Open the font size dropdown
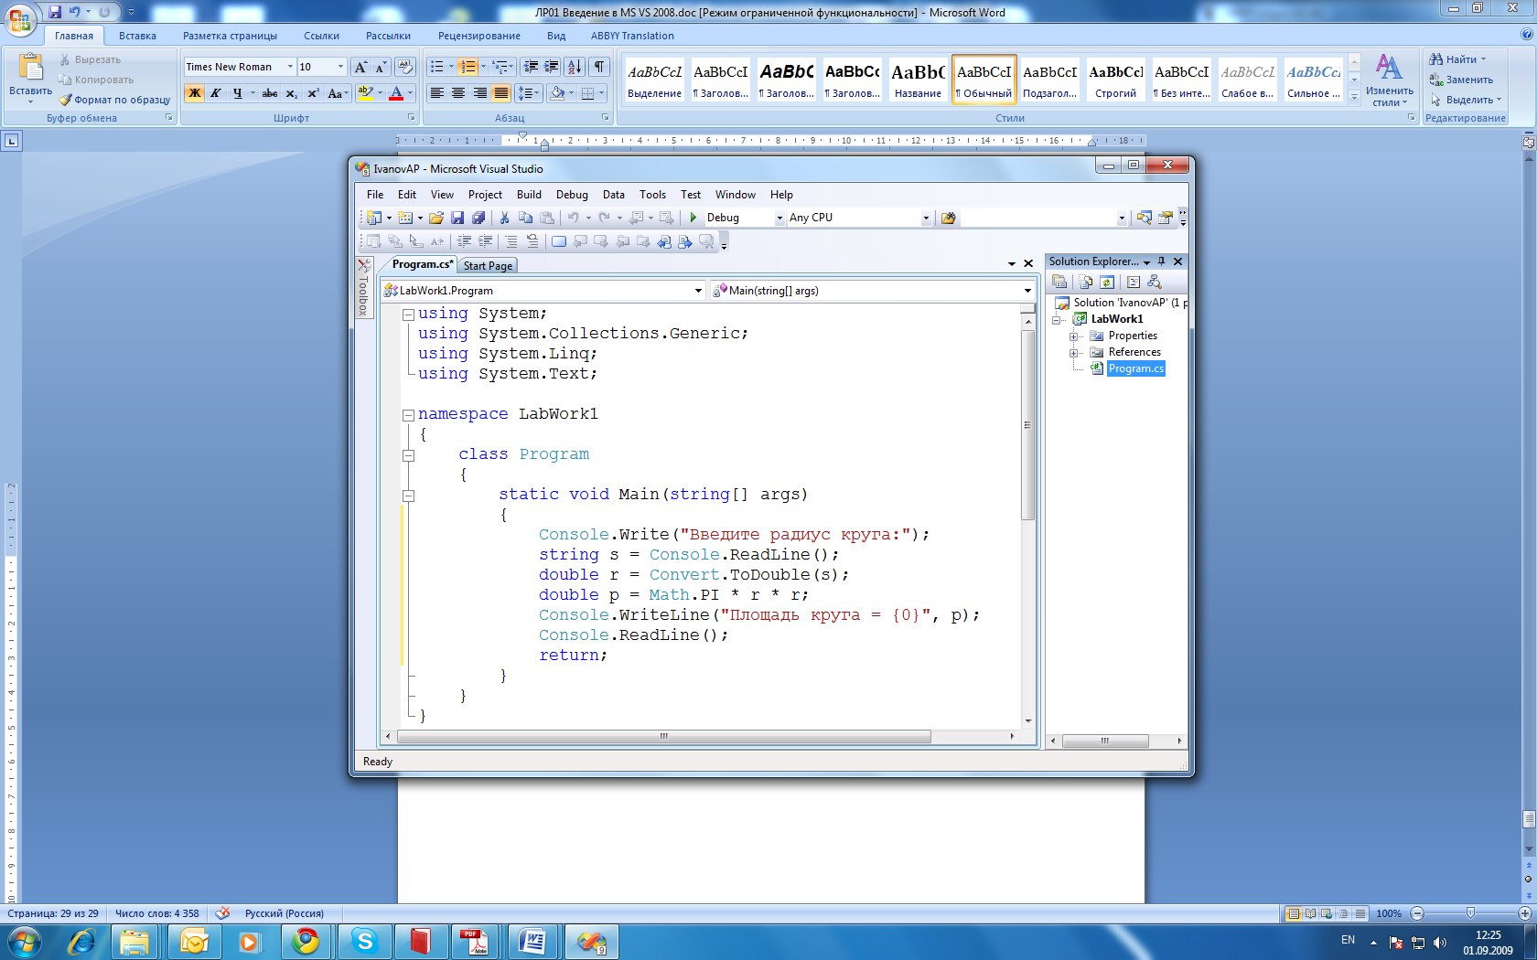Screen dimensions: 1537x960 340,67
